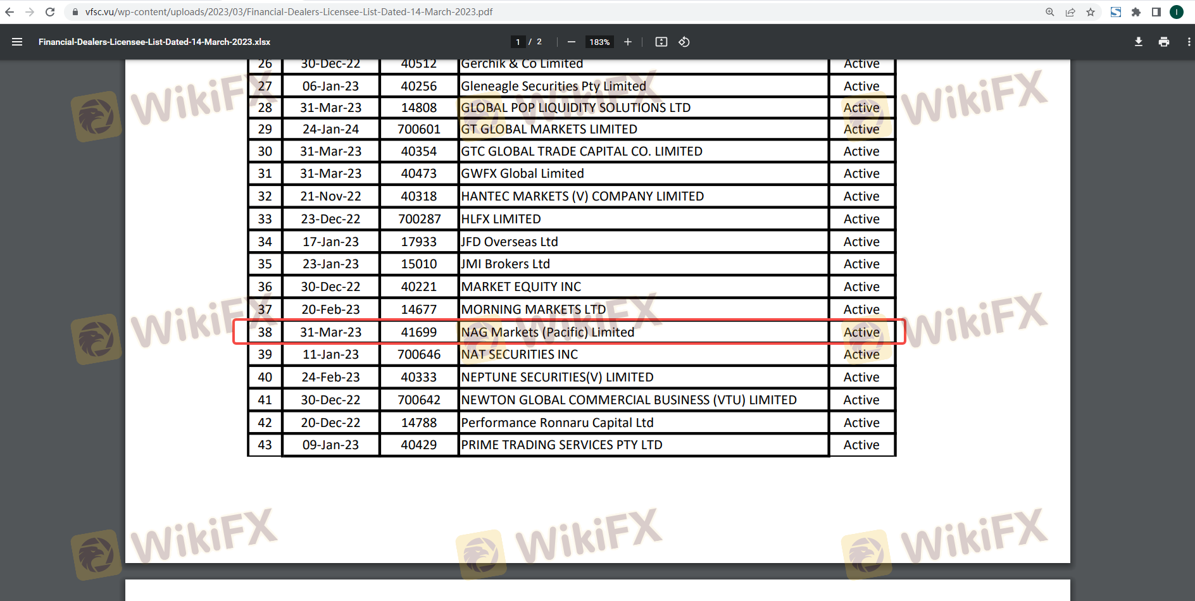Open the green profile avatar
1195x601 pixels.
pos(1177,12)
